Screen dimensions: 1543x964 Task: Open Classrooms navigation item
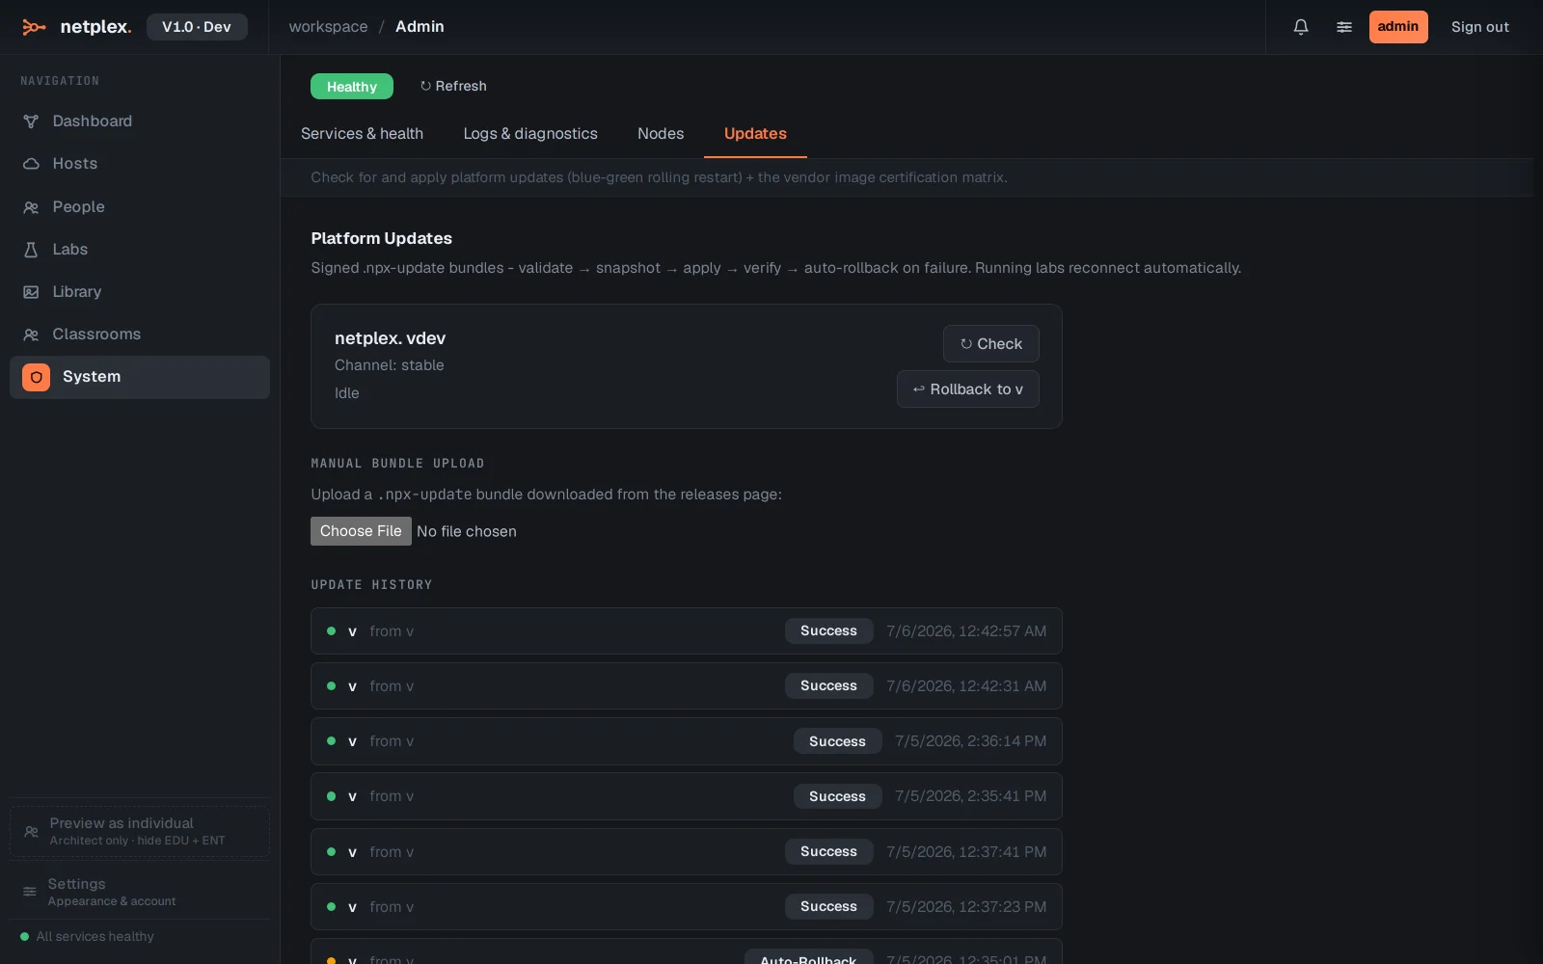(x=140, y=335)
